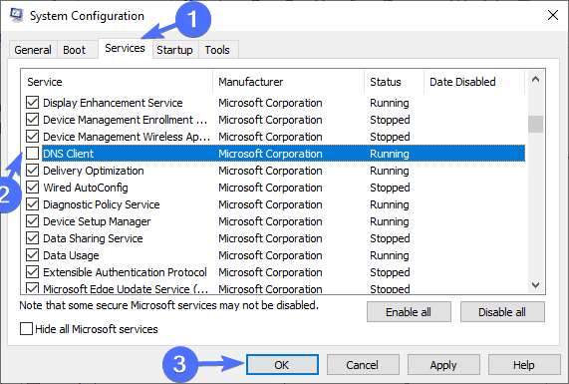Sort by the Status column header
The width and height of the screenshot is (569, 384).
point(394,82)
